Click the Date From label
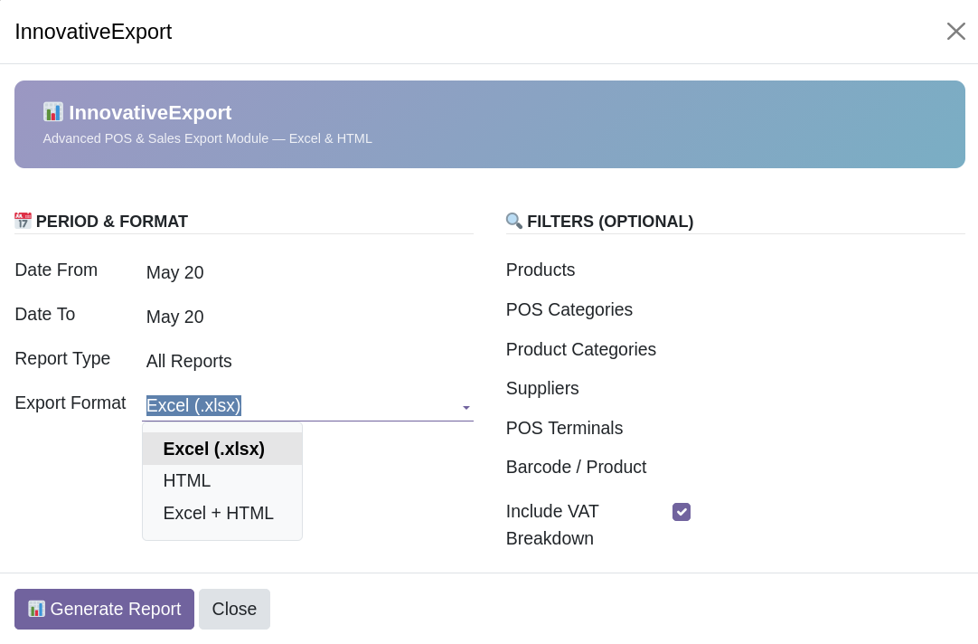 56,270
